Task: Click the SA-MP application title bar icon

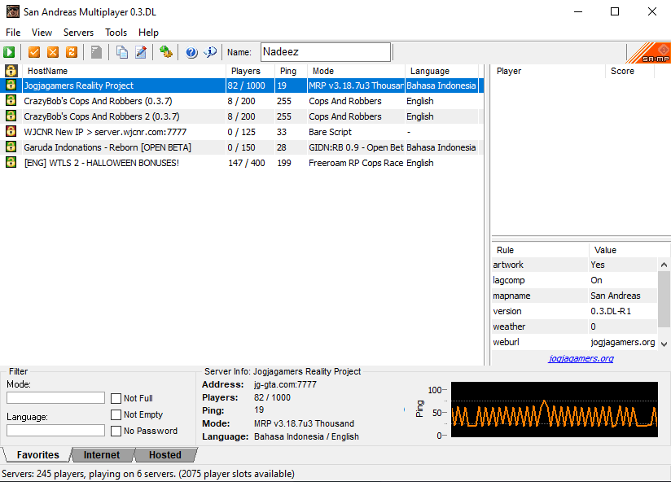Action: [x=13, y=11]
